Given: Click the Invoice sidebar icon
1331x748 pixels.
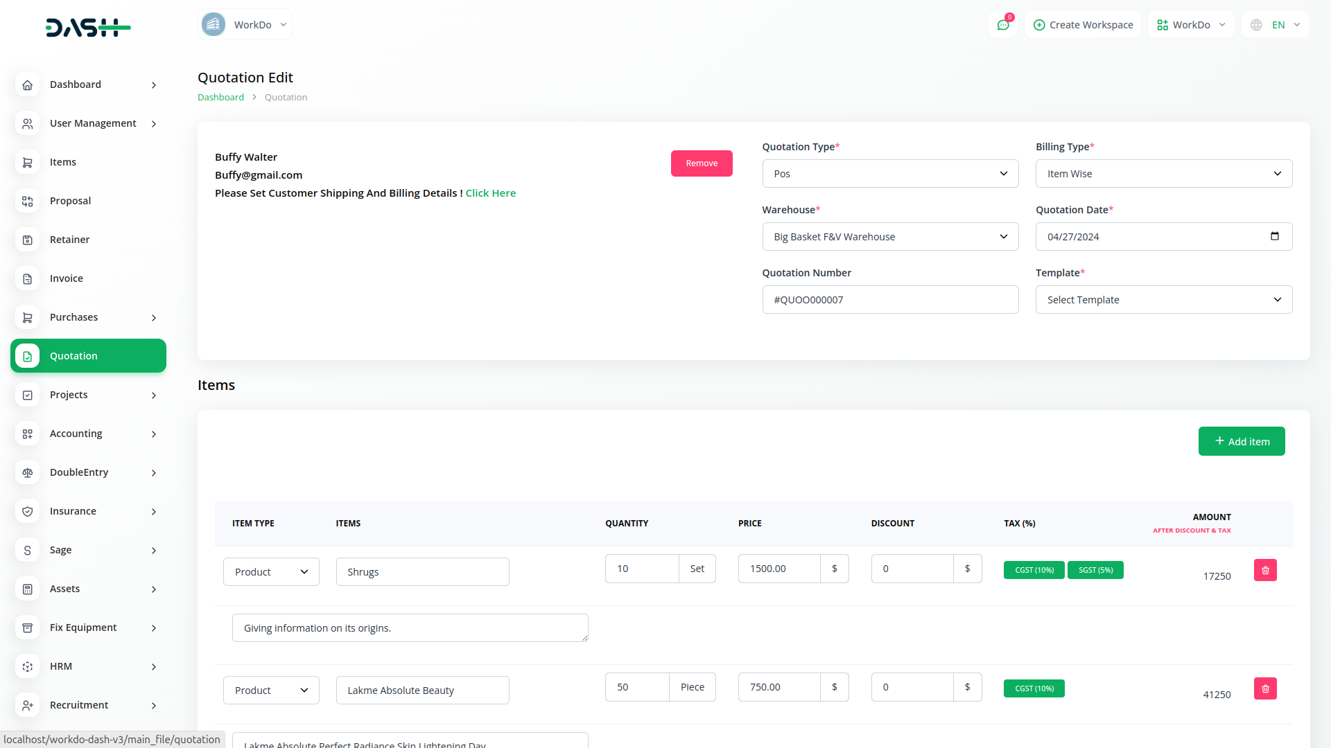Looking at the screenshot, I should pos(28,278).
